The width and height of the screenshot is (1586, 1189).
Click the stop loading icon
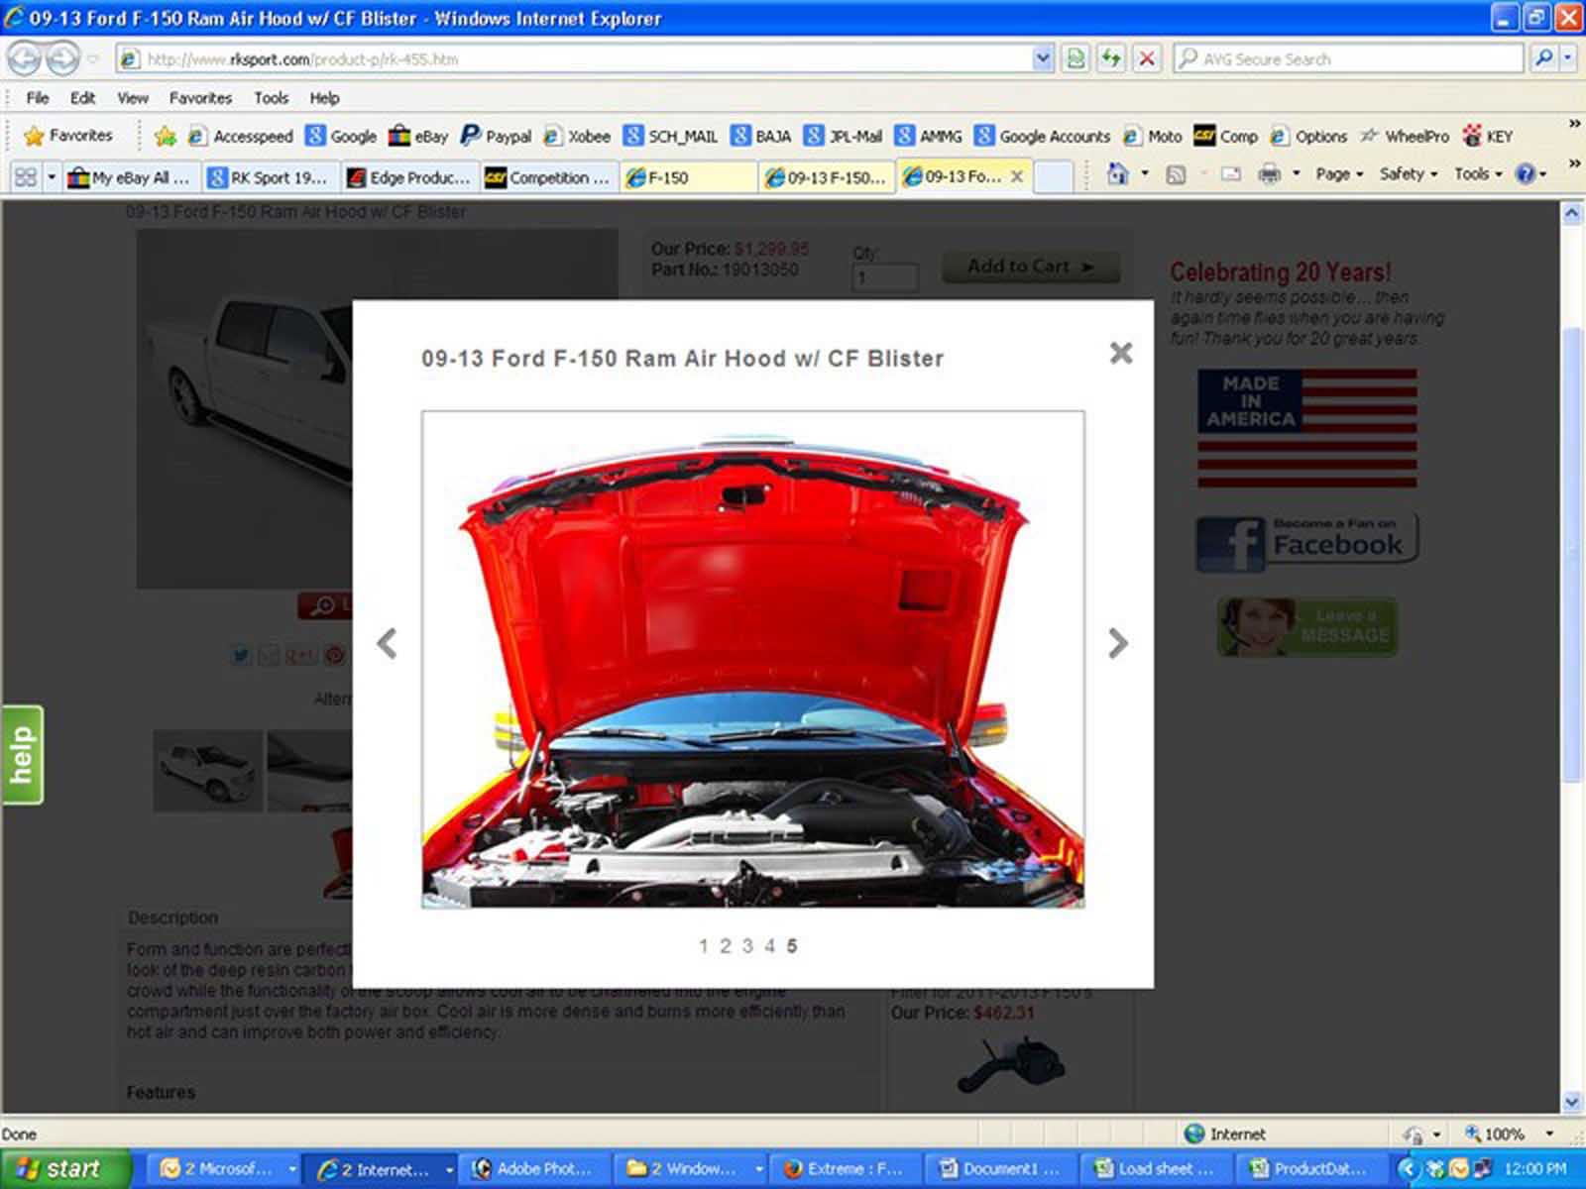pos(1147,58)
